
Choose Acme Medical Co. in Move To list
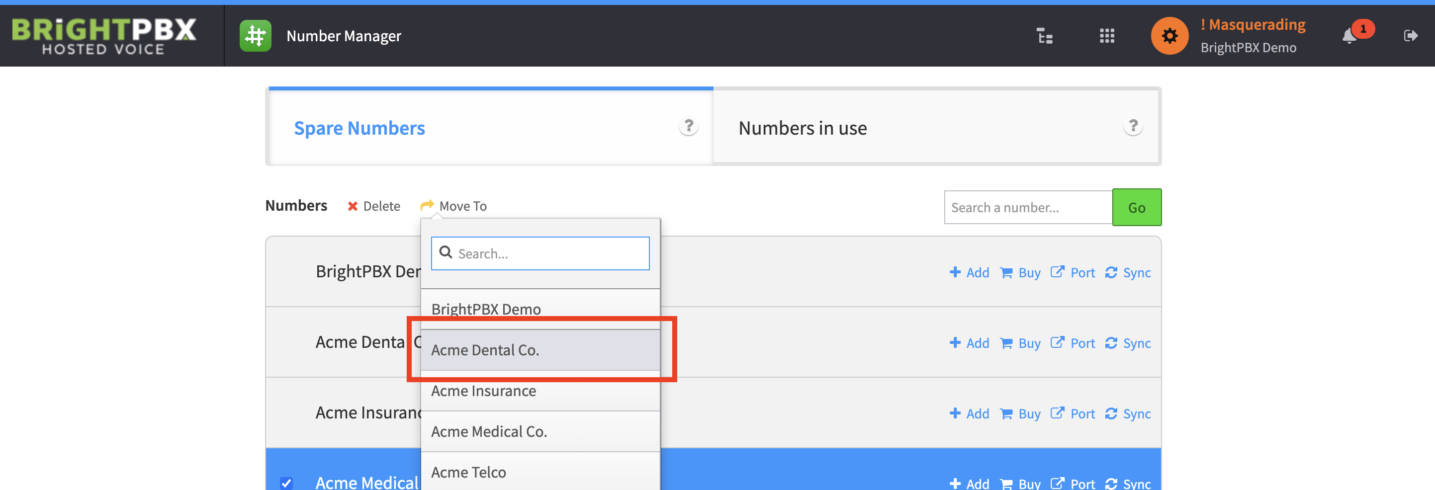click(x=540, y=431)
